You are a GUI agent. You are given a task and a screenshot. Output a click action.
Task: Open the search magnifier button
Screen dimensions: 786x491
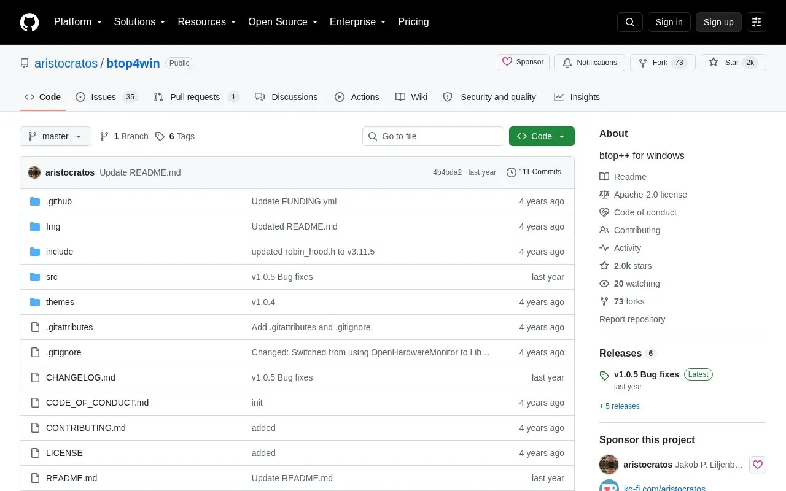pyautogui.click(x=630, y=22)
